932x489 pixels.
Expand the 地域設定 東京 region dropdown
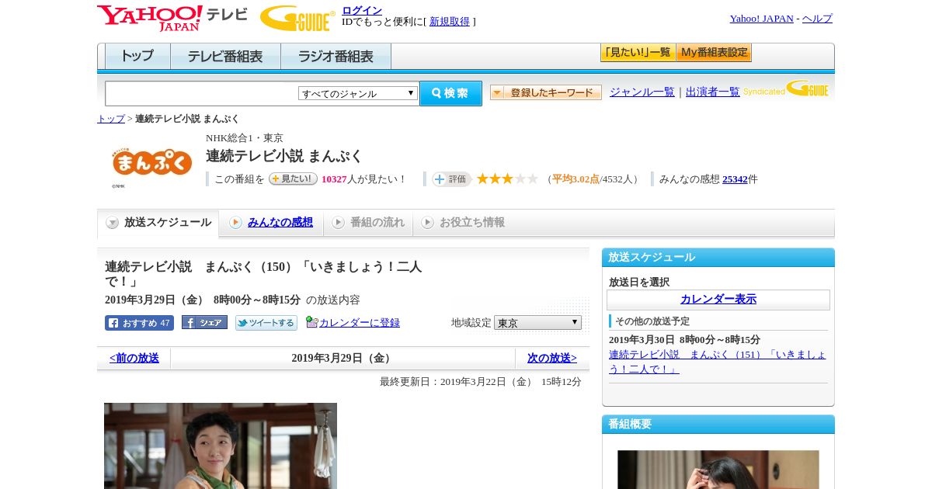pos(537,323)
